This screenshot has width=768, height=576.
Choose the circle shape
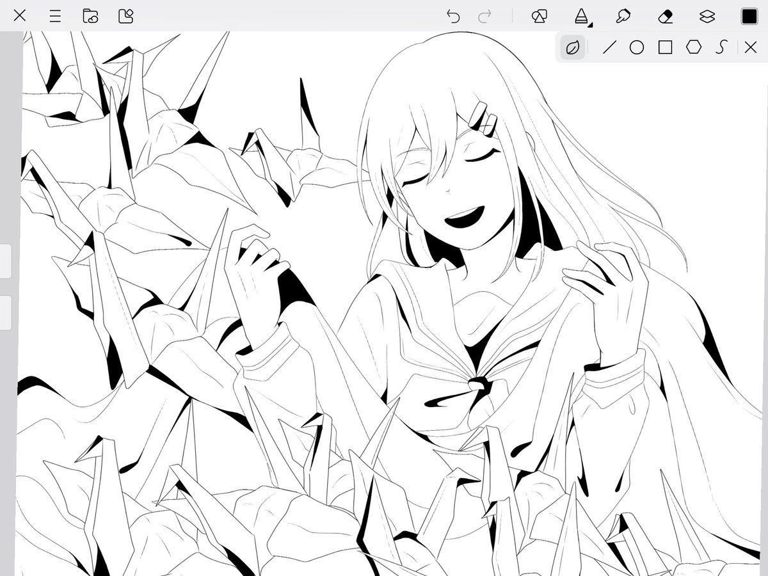tap(637, 47)
